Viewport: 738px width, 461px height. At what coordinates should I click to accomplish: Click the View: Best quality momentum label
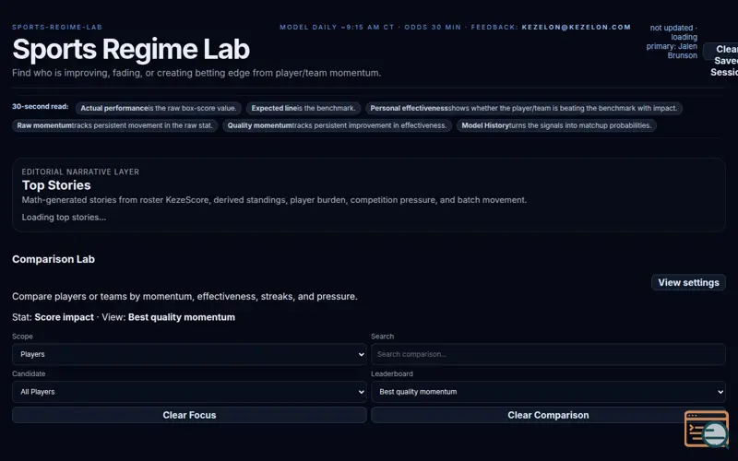[168, 317]
